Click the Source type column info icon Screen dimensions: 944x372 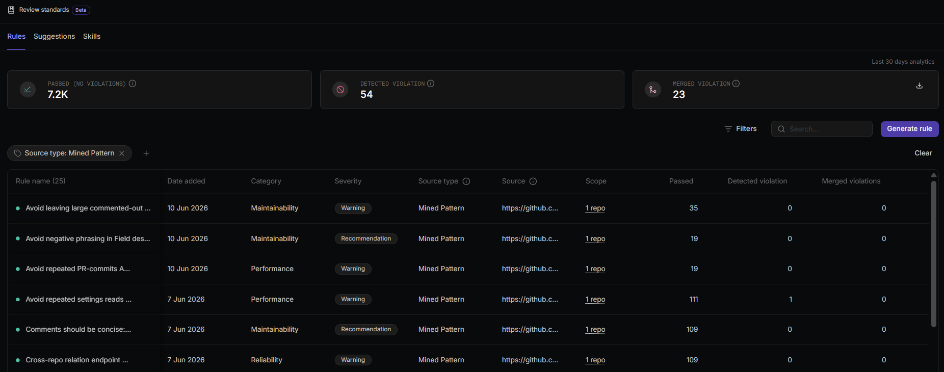coord(466,181)
